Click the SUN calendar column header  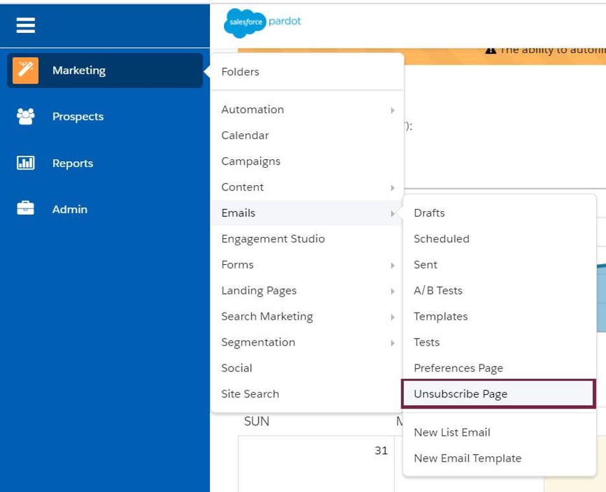[x=256, y=421]
